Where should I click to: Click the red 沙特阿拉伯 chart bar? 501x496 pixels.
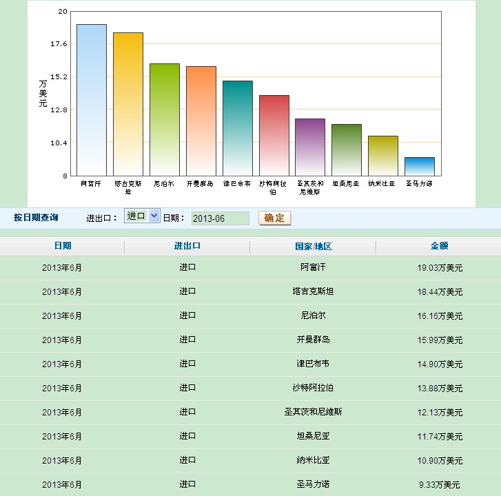(274, 135)
